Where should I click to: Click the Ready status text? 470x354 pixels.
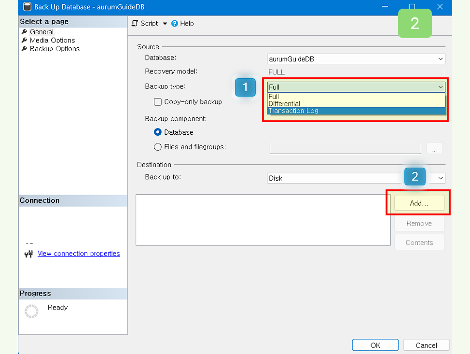(57, 308)
